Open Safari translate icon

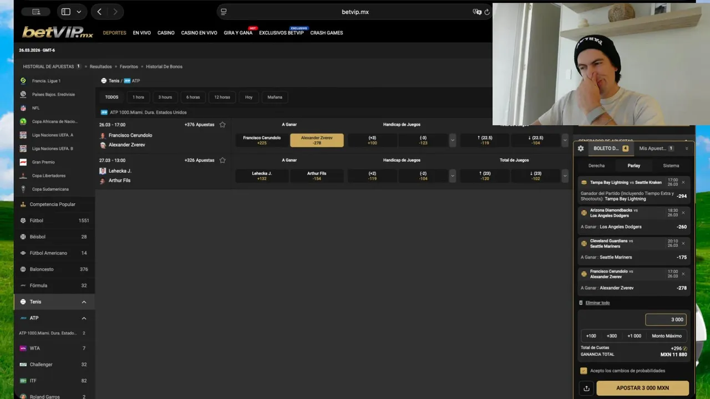(476, 12)
